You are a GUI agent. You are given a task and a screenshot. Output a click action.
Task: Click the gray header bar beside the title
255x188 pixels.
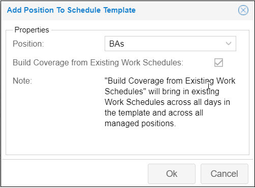coord(186,10)
